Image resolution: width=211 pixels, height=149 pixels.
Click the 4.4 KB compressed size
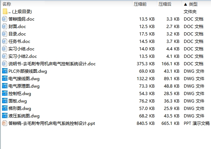(173, 49)
